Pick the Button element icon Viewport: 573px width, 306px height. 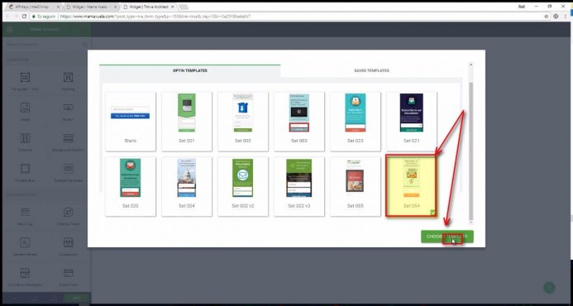pos(69,108)
